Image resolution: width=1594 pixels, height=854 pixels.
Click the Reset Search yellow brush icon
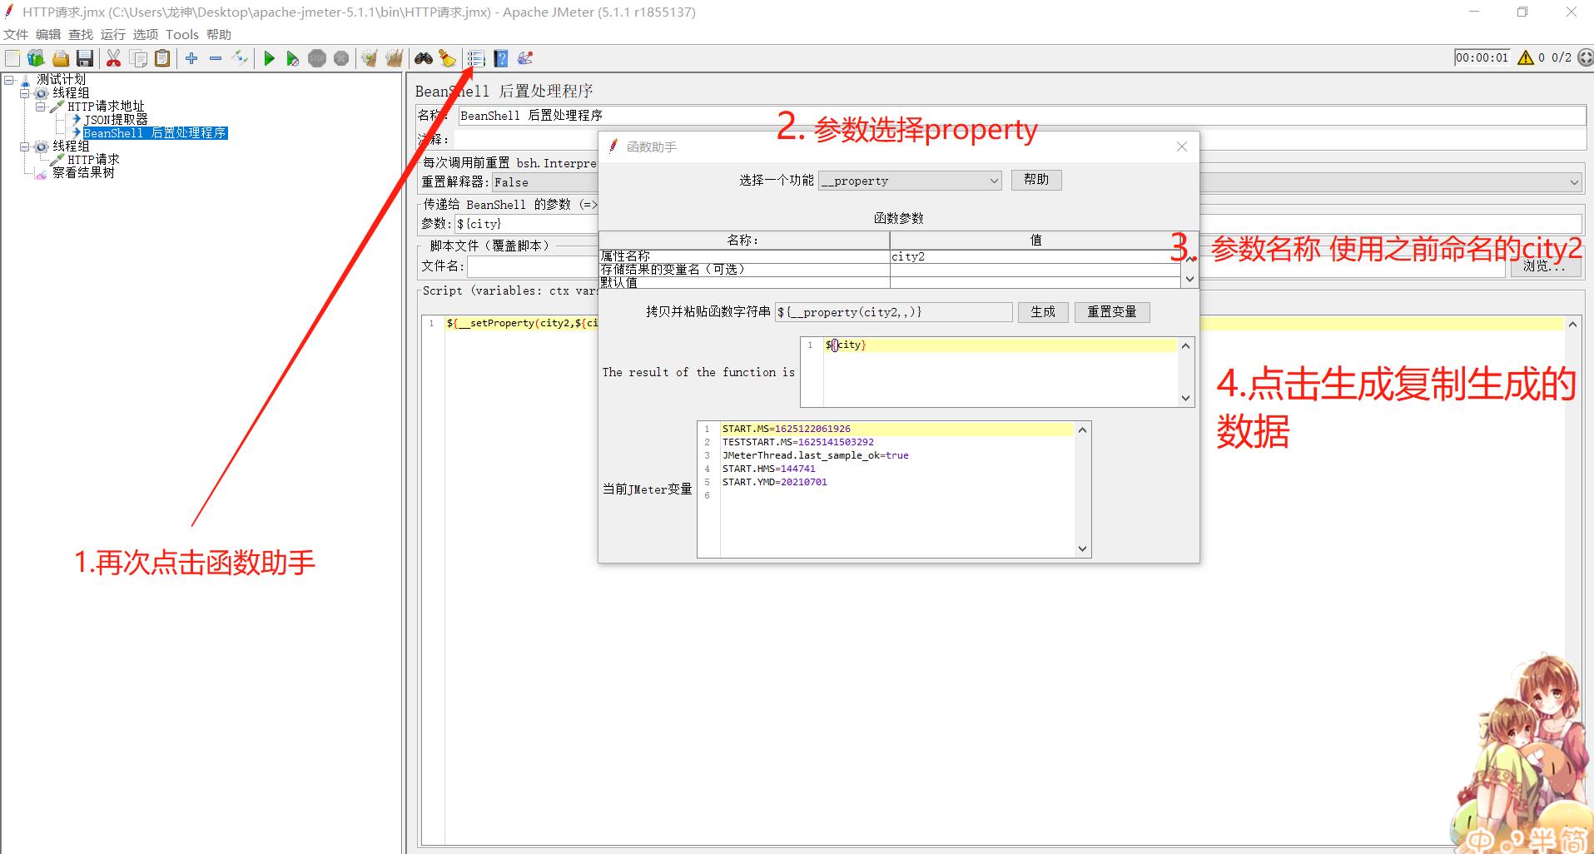click(448, 58)
